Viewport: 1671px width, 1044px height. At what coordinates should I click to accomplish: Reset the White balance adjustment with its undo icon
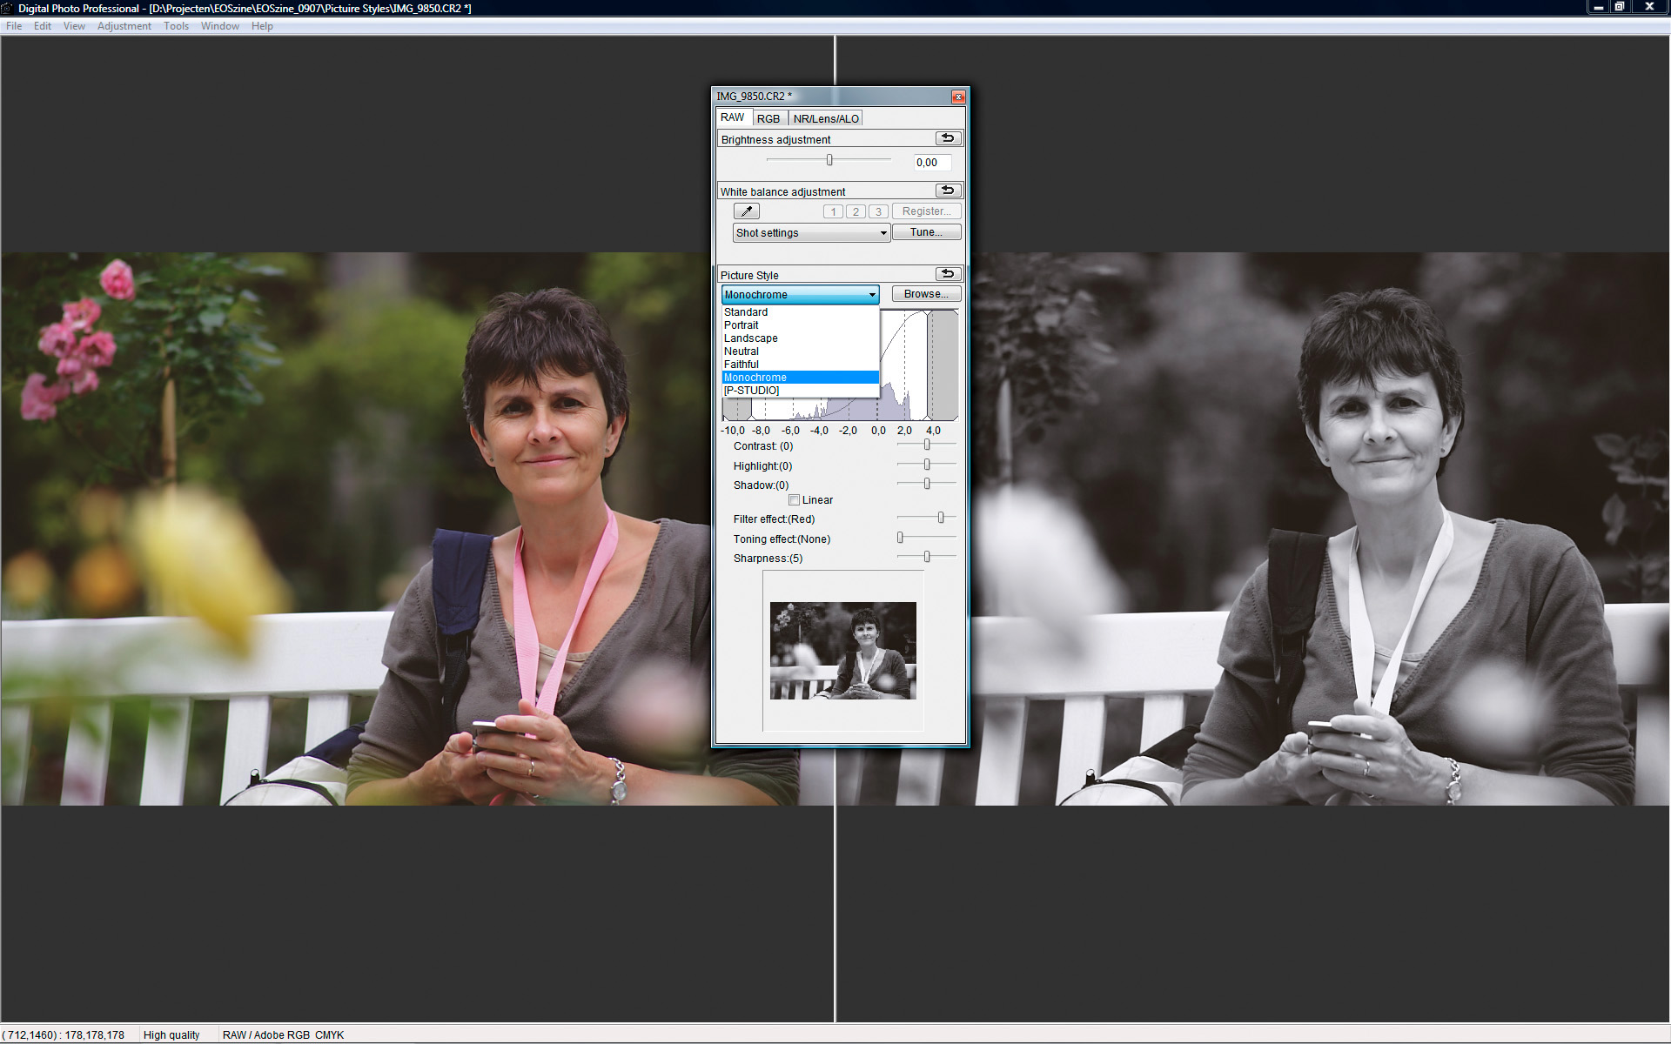coord(948,191)
